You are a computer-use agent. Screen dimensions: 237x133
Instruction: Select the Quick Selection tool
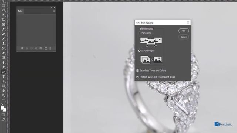tap(3, 15)
